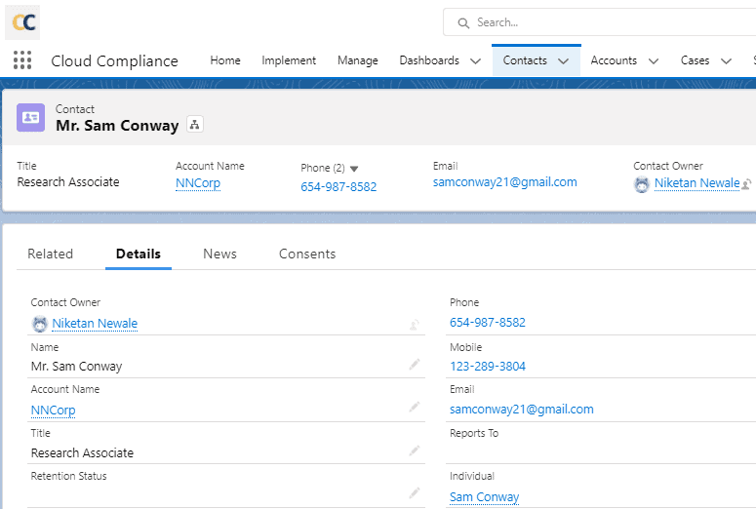756x509 pixels.
Task: Open the Consents tab
Action: (x=307, y=254)
